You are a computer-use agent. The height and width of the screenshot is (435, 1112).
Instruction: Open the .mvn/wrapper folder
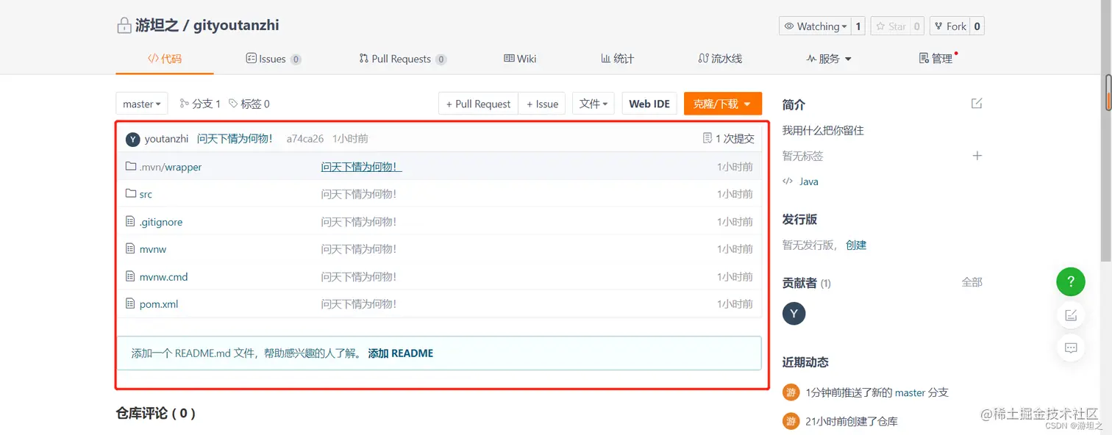pos(171,167)
